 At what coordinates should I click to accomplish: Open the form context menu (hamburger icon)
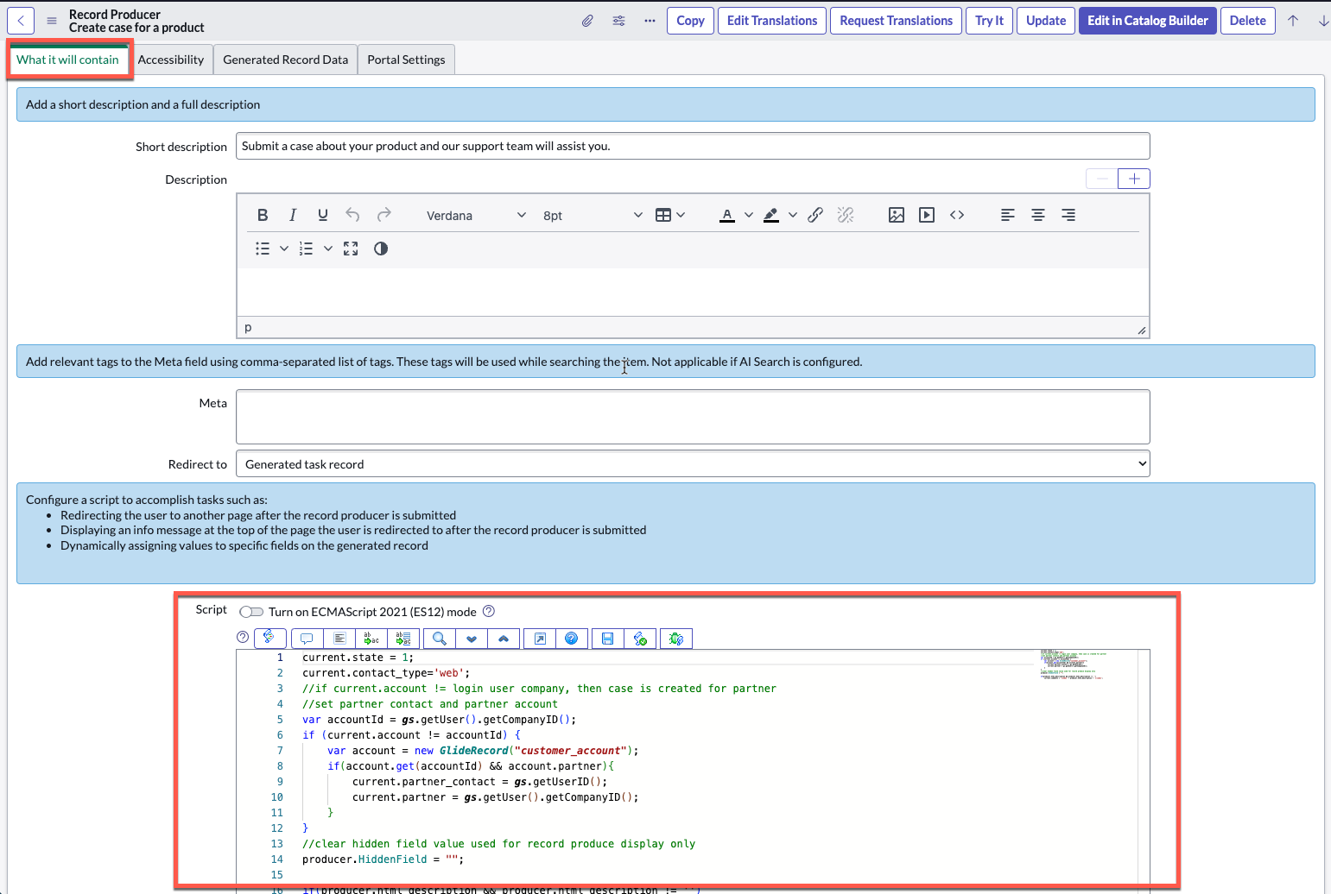pos(52,21)
